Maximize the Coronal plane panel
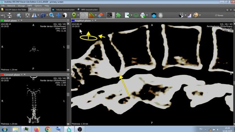The image size is (235, 132). [68, 74]
